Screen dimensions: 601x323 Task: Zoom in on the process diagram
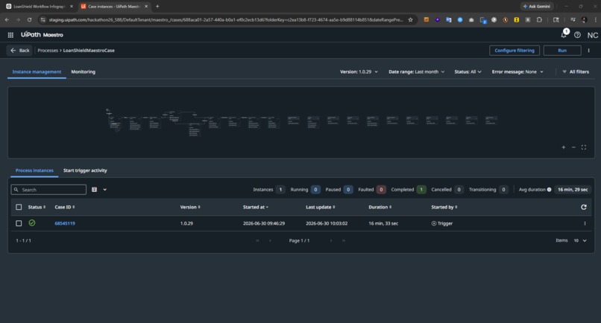pos(564,147)
